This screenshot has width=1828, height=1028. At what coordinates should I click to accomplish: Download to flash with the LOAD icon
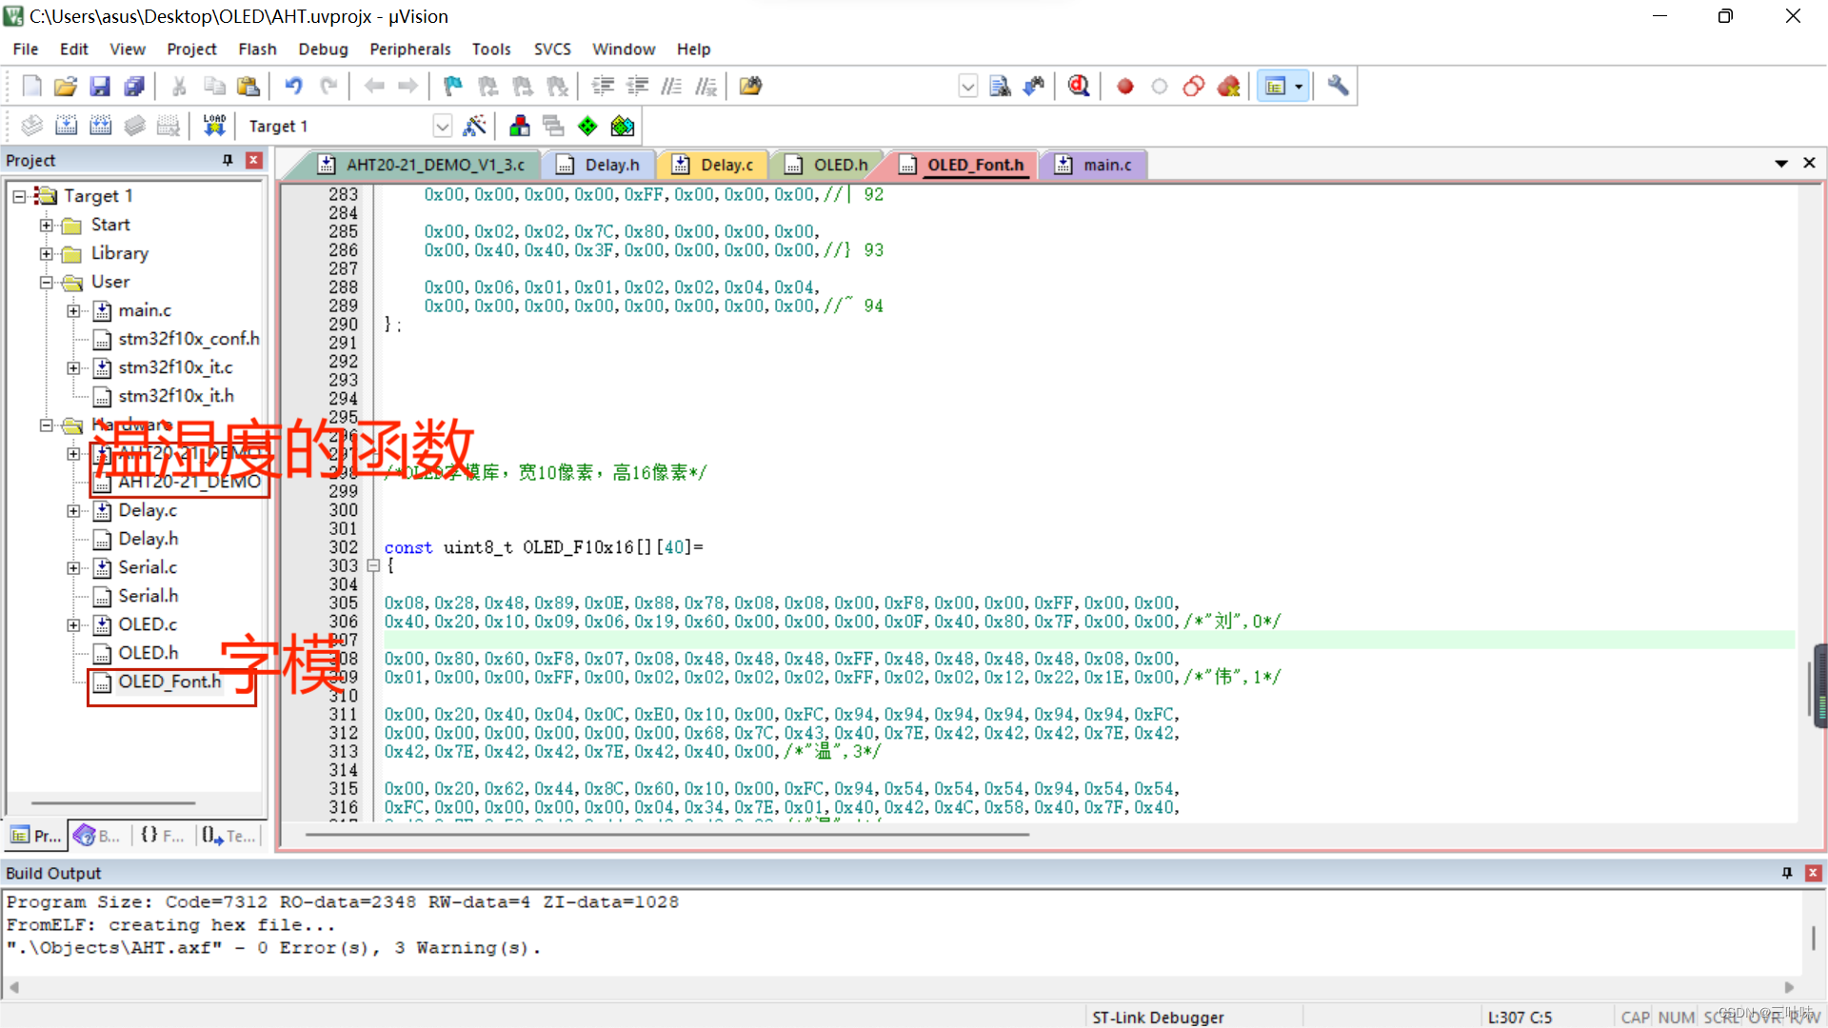214,126
